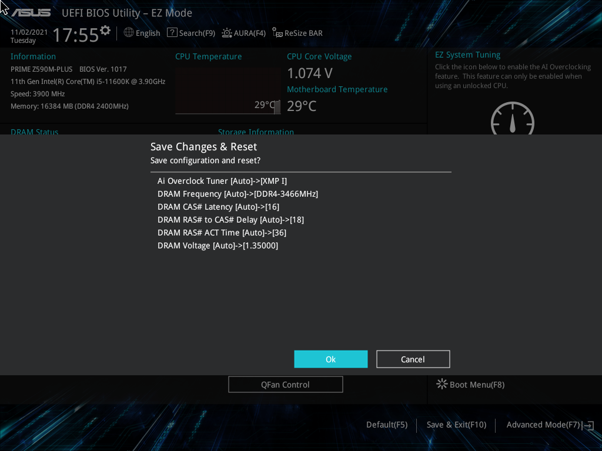This screenshot has width=602, height=451.
Task: Click the Save configuration and reset? prompt
Action: (205, 160)
